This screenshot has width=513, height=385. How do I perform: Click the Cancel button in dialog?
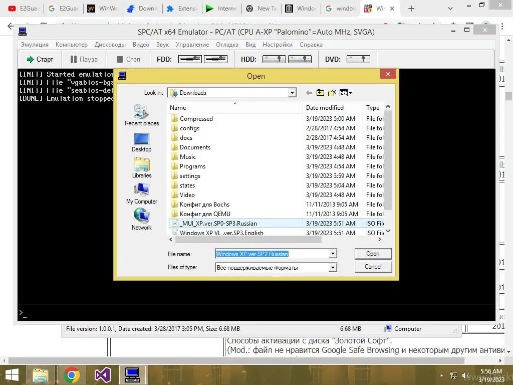point(373,267)
